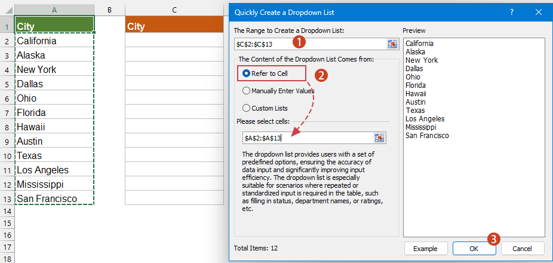Click Hawaii in Preview list
Viewport: 553px width, 263px height.
[x=416, y=94]
